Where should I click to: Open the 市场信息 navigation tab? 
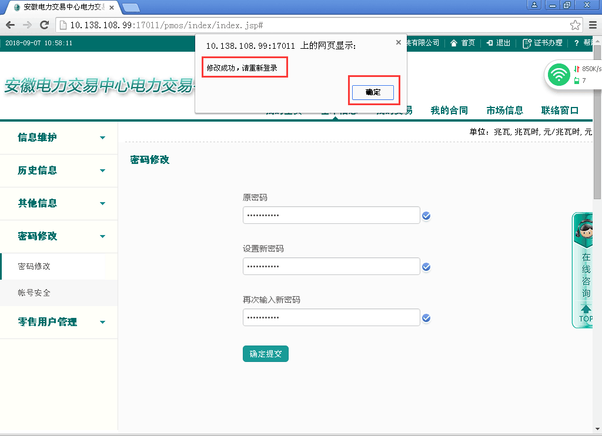click(x=504, y=110)
